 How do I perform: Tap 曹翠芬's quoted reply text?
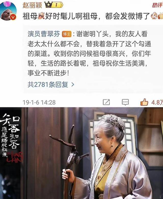click(89, 54)
